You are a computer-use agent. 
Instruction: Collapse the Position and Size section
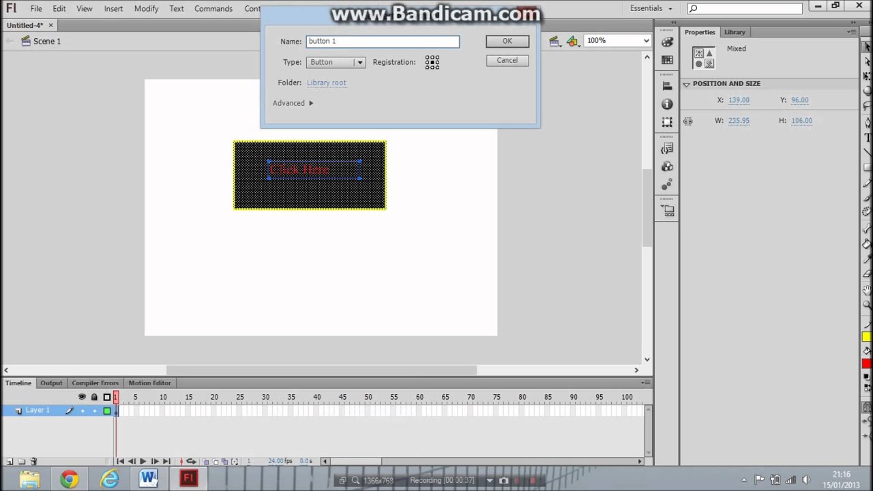686,84
